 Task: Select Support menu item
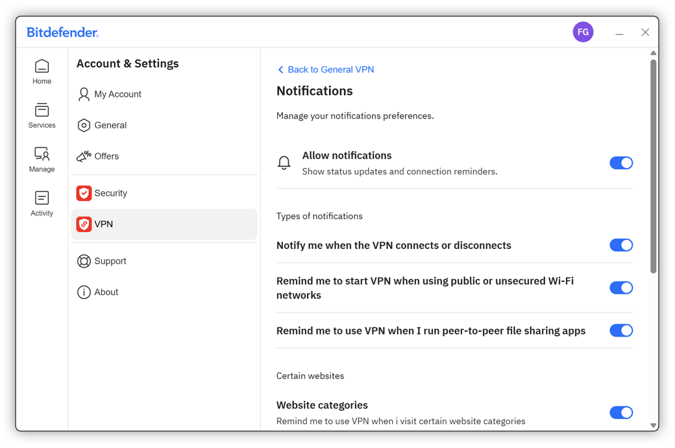(164, 261)
